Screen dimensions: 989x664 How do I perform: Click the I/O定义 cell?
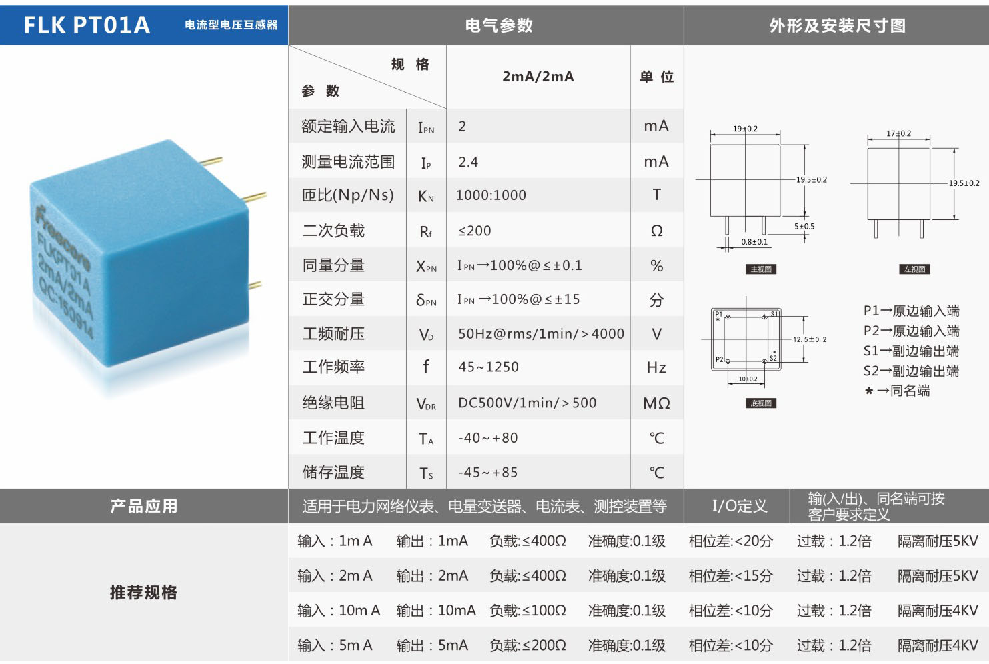coord(739,506)
